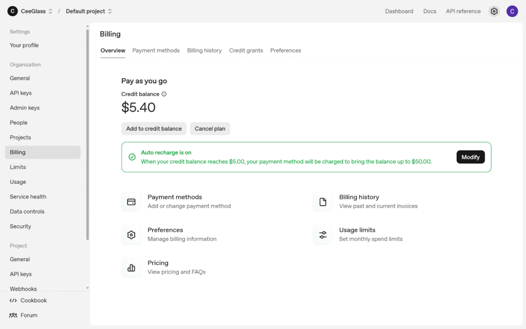Viewport: 526px width, 329px height.
Task: Click the Payment methods card icon
Action: click(131, 202)
